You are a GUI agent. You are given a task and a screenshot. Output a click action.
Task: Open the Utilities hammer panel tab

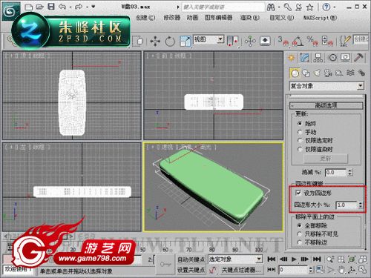tap(358, 58)
